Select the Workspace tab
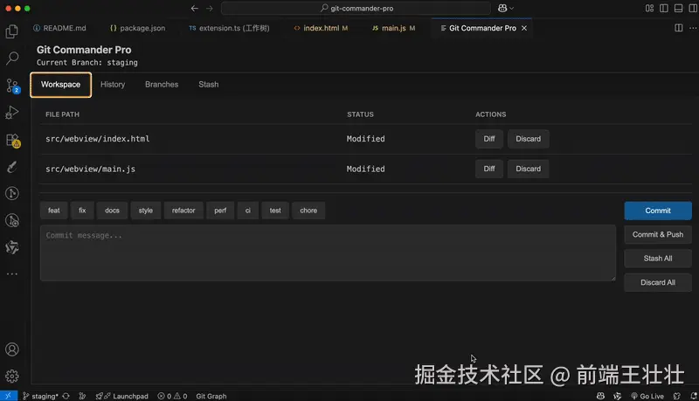699x401 pixels. point(60,85)
